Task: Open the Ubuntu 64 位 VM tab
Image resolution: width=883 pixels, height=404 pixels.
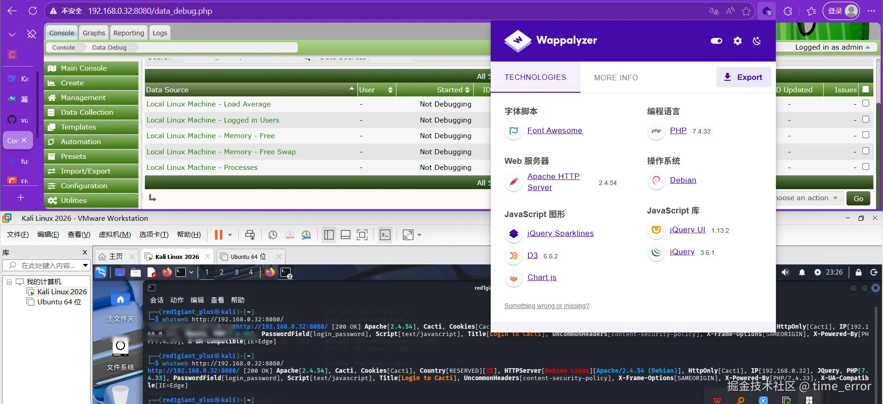Action: (x=248, y=257)
